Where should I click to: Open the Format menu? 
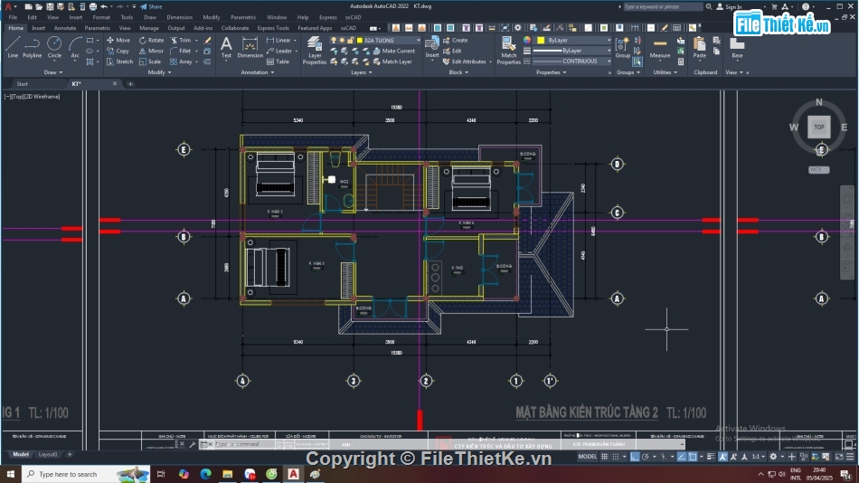(100, 17)
